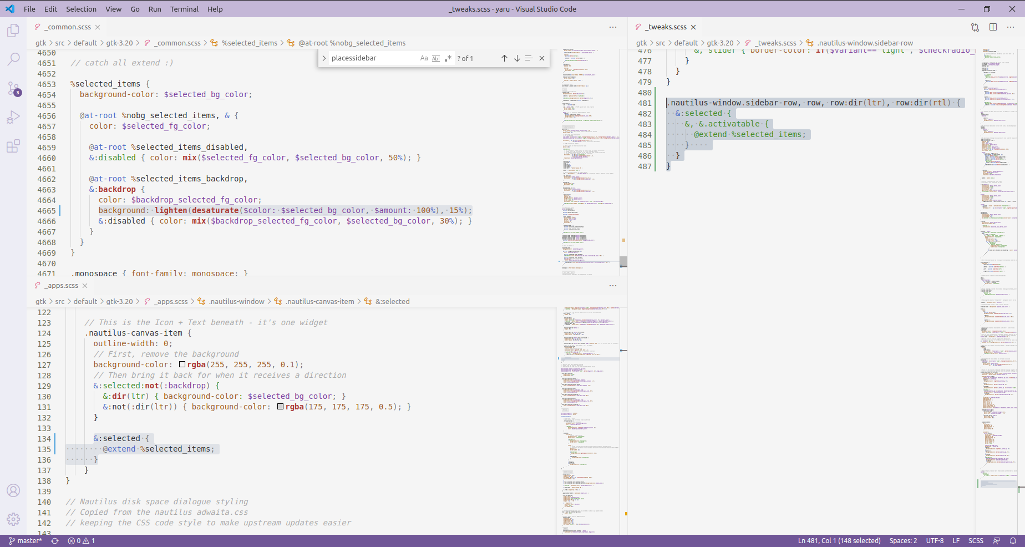This screenshot has height=547, width=1025.
Task: Open the Selection menu
Action: click(82, 9)
